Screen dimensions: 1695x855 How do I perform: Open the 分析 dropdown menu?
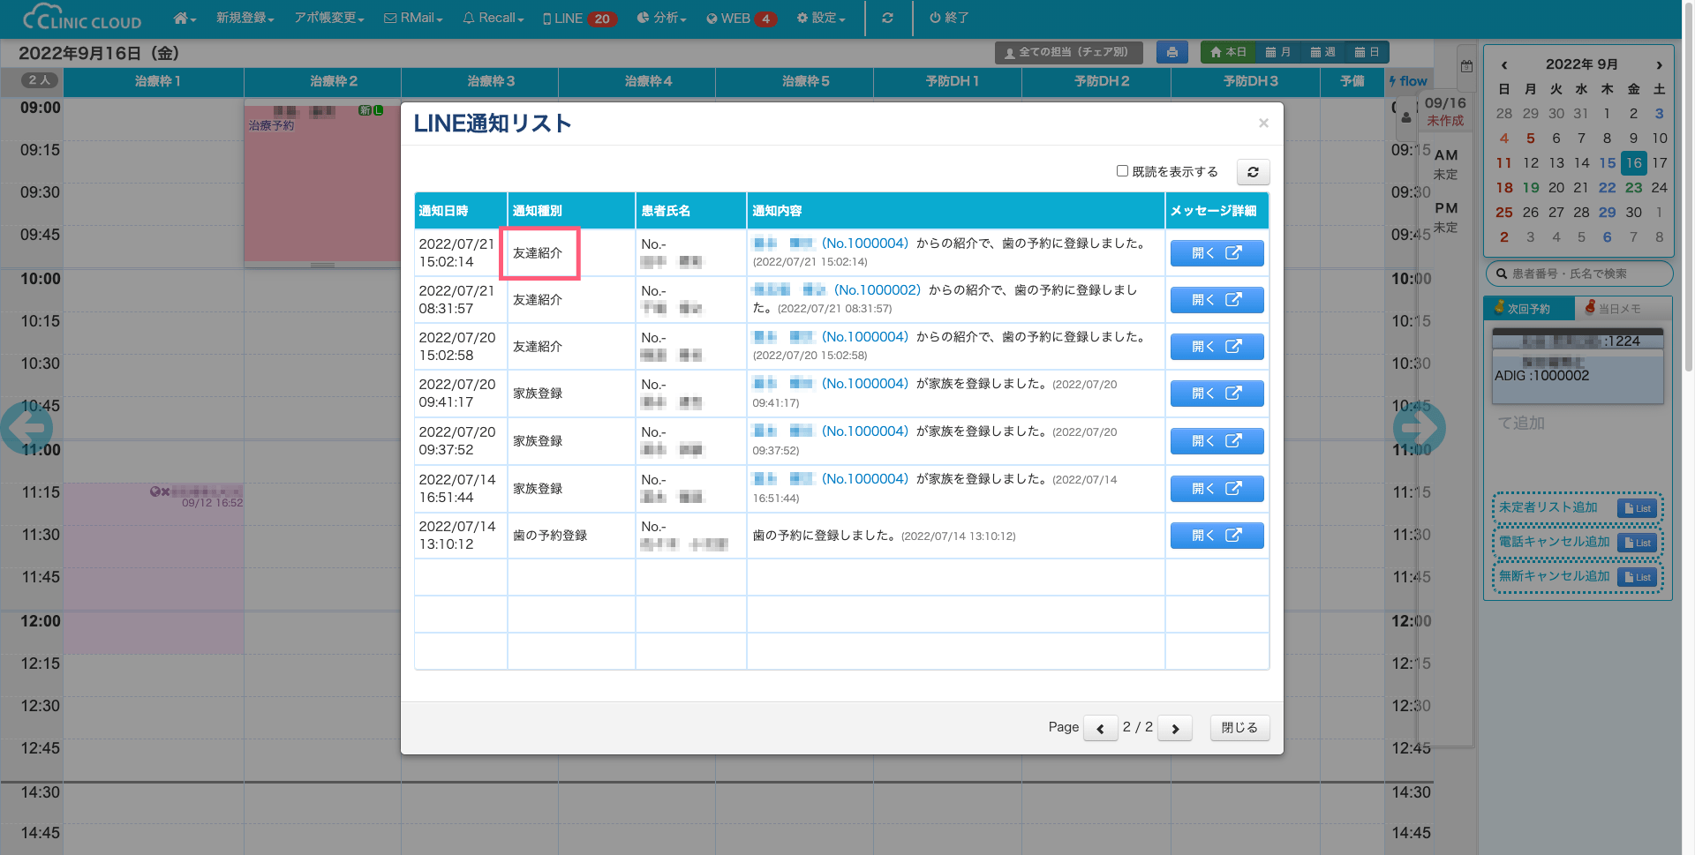(661, 19)
